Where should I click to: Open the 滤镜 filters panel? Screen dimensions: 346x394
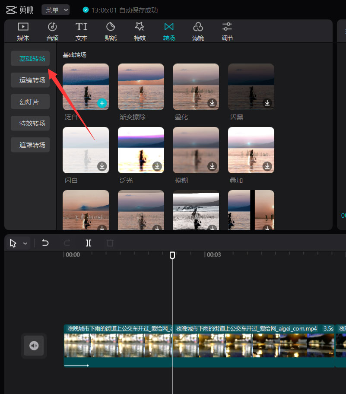[198, 31]
